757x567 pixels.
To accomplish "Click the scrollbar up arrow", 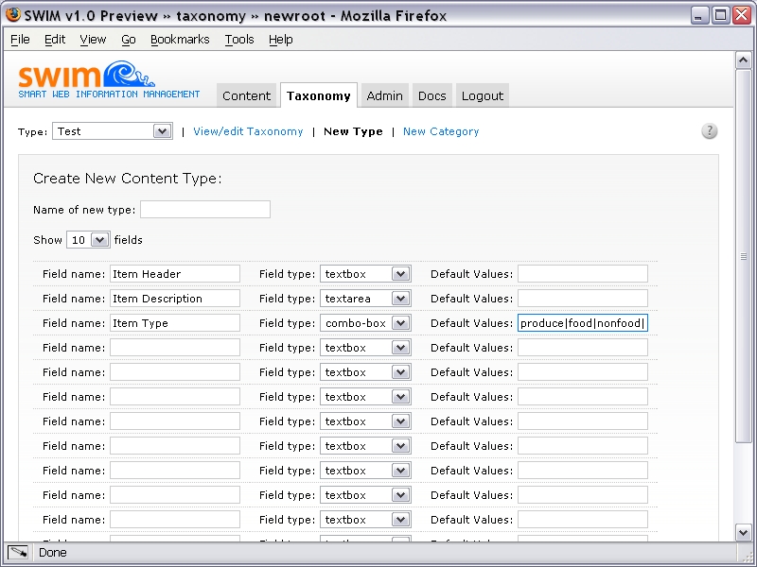I will (744, 60).
